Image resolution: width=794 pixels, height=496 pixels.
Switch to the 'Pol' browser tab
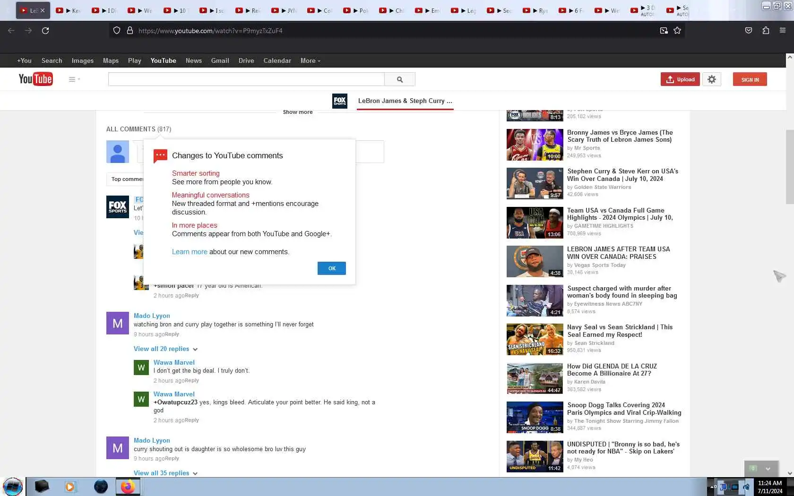pyautogui.click(x=356, y=10)
